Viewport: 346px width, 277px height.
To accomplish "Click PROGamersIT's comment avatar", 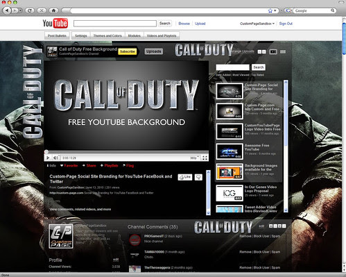I will tap(135, 240).
